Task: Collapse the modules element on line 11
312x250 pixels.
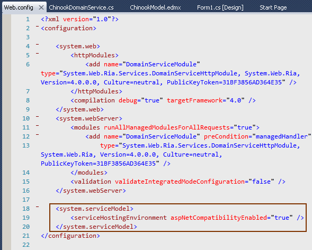Action: (37, 126)
